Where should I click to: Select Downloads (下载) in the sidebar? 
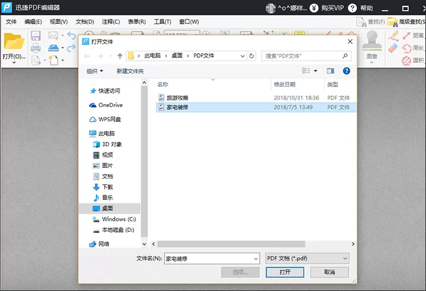click(x=103, y=187)
